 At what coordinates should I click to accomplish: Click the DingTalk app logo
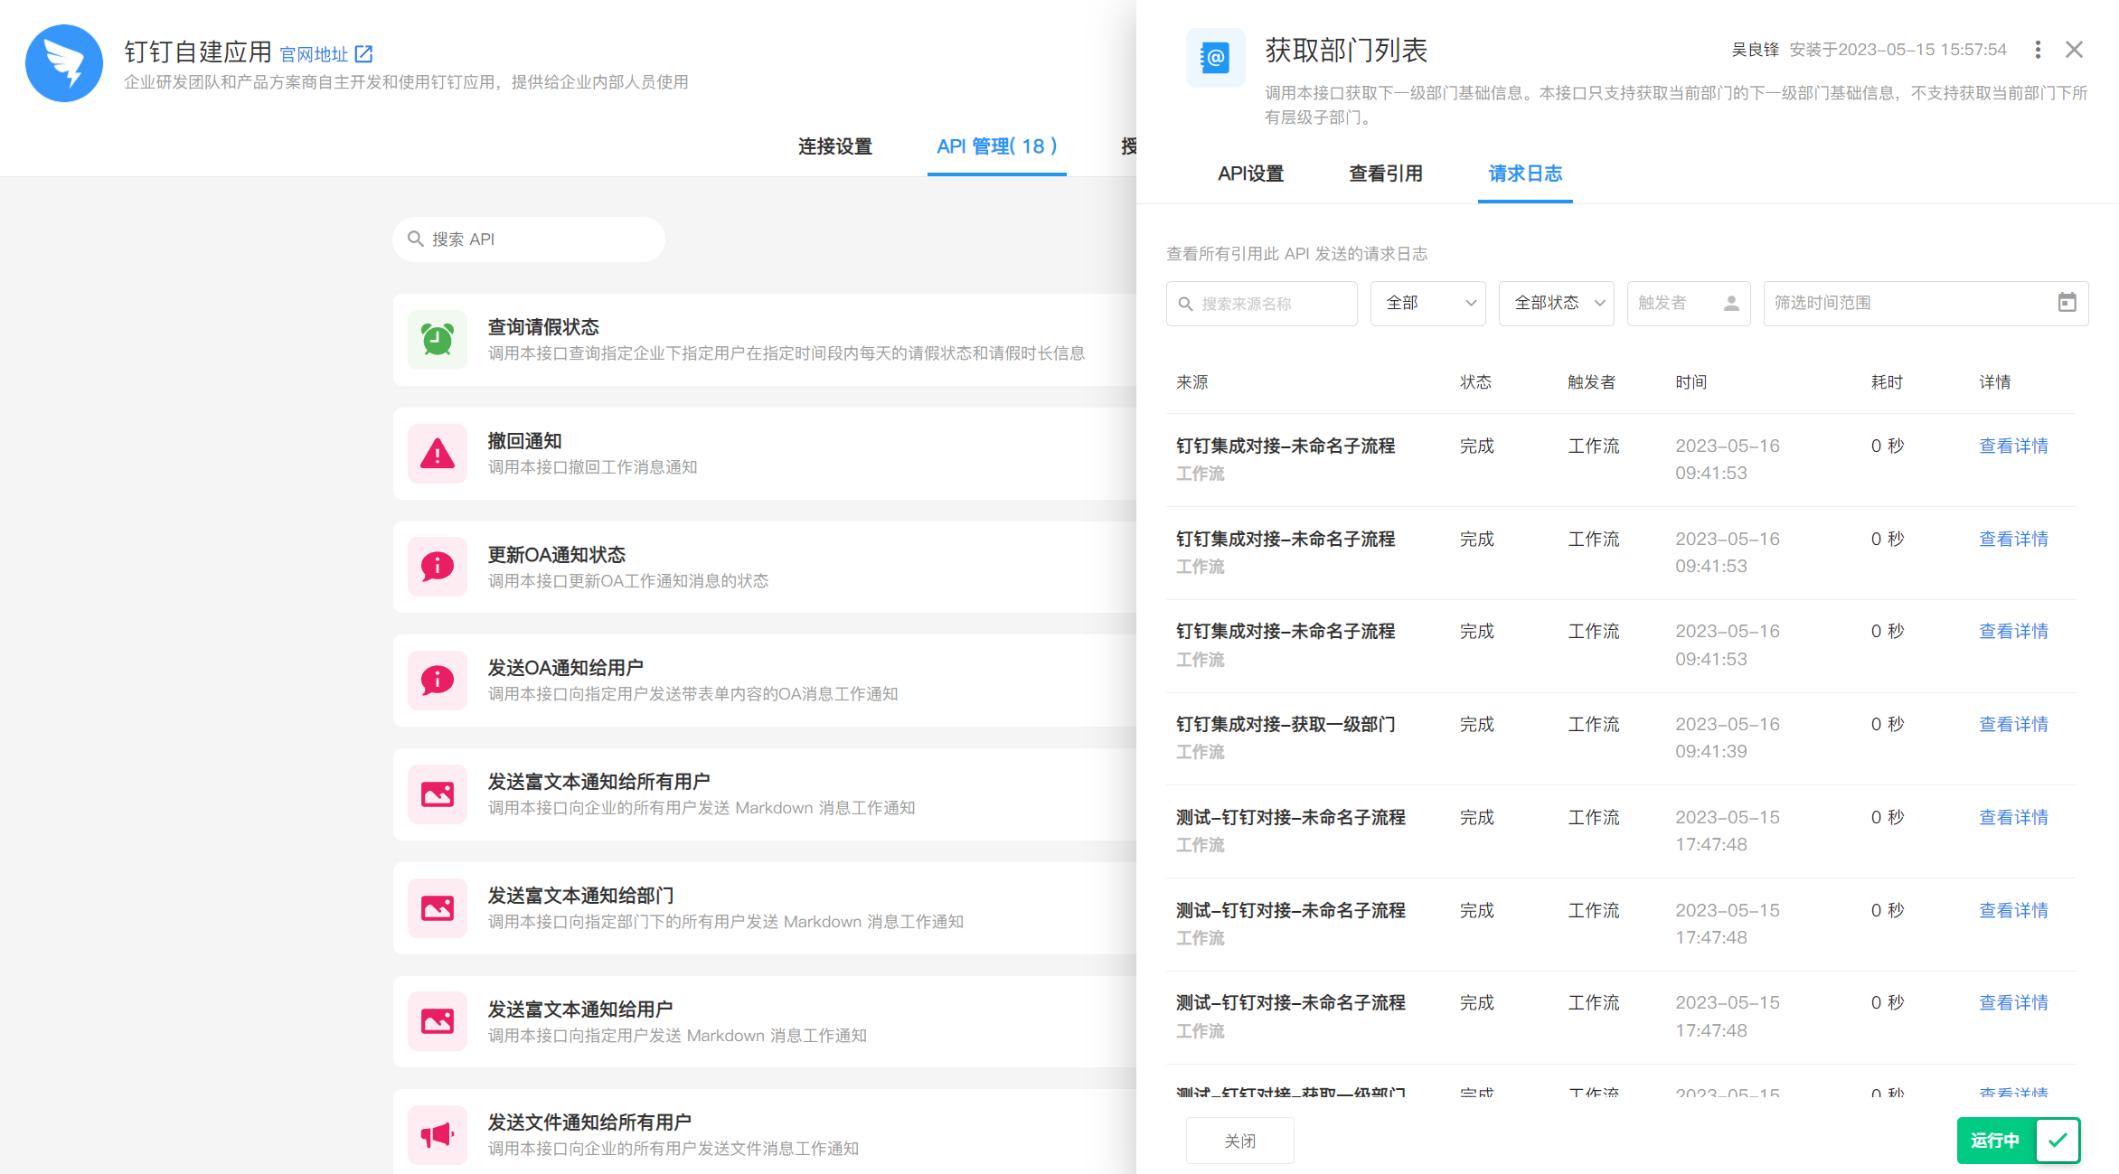(x=64, y=63)
